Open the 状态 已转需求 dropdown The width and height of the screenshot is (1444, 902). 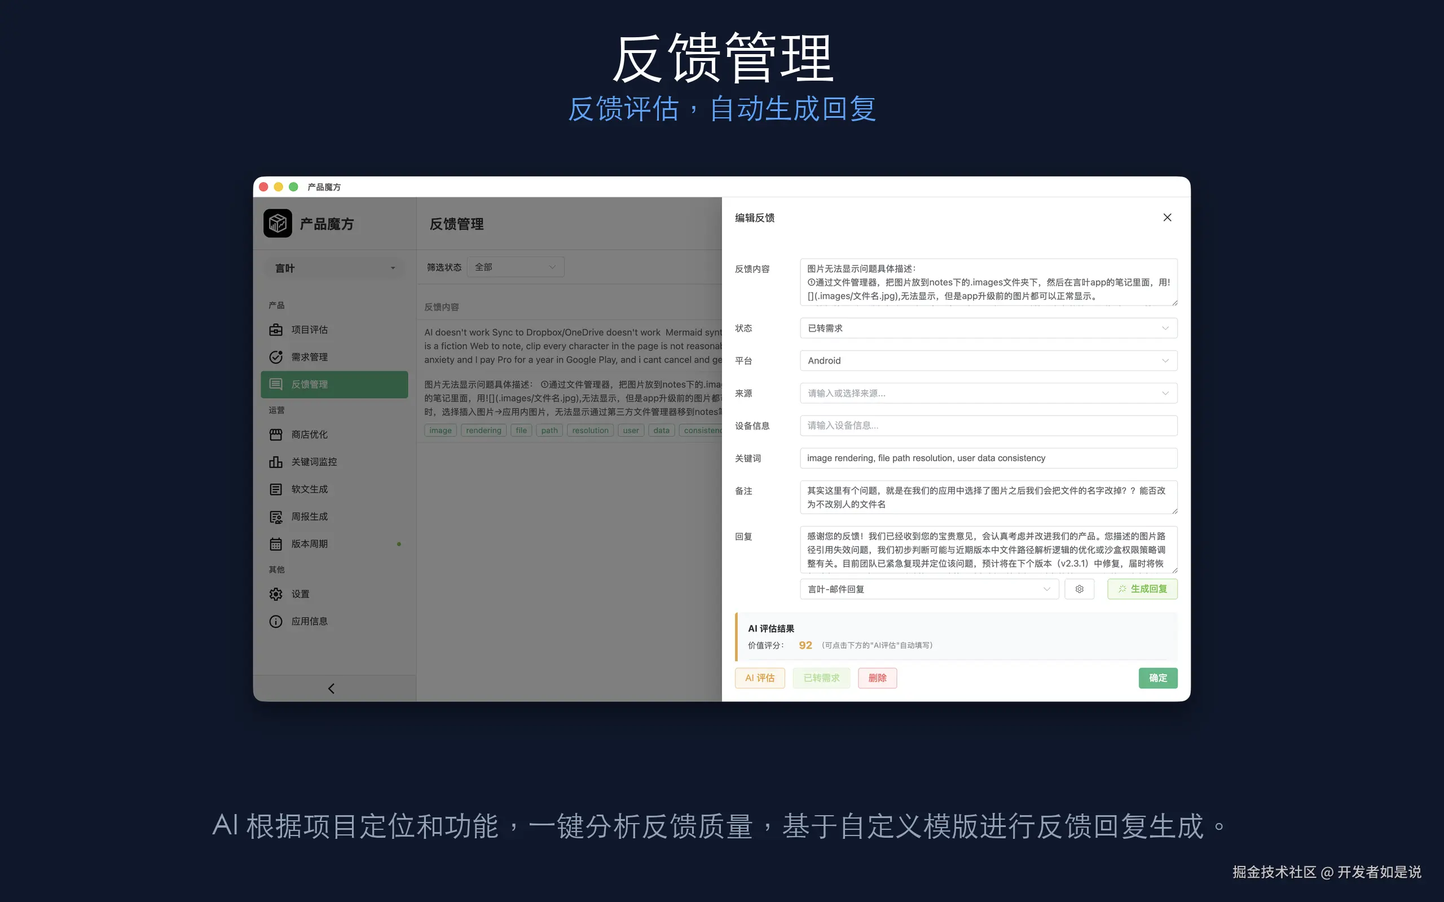point(988,329)
